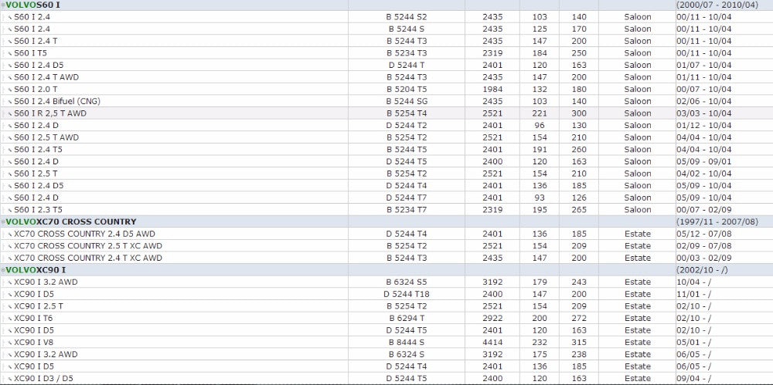The image size is (773, 385).
Task: Click horsepower value 315
Action: 579,343
